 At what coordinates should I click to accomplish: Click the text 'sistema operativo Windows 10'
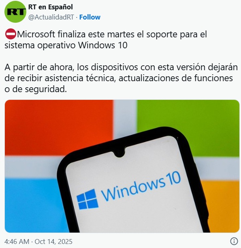(x=66, y=45)
